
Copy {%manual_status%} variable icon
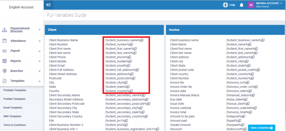[x=254, y=95]
